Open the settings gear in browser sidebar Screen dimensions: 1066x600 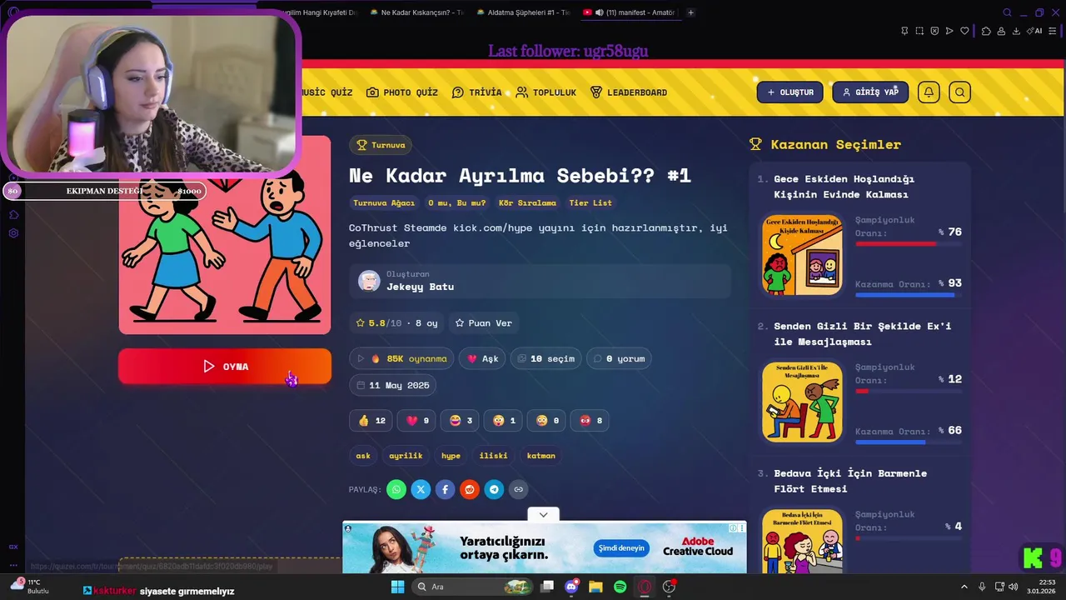click(13, 233)
